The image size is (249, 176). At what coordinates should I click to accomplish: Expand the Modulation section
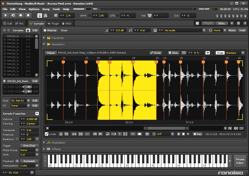[x=44, y=142]
